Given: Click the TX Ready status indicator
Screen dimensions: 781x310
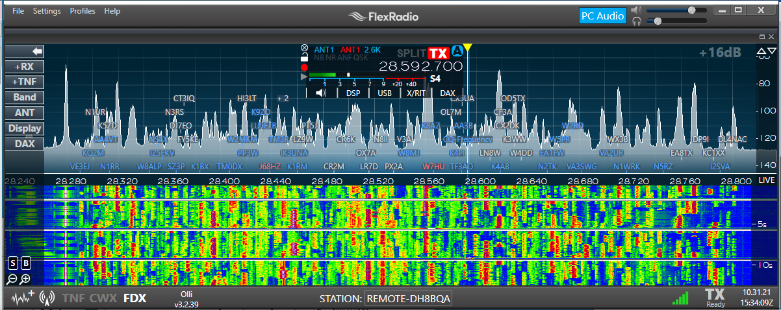Looking at the screenshot, I should (x=715, y=298).
